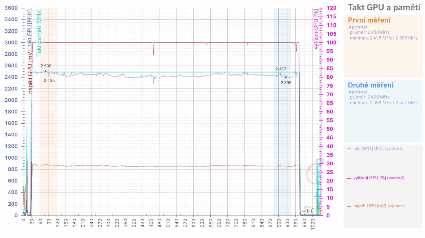Click the "2 435" data label

coord(49,80)
